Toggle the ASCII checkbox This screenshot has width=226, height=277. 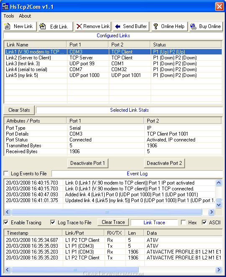pos(204,223)
